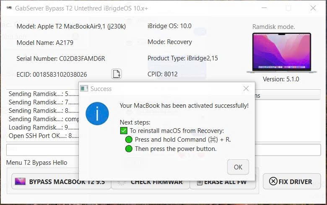Click OK to dismiss the success message

point(238,167)
